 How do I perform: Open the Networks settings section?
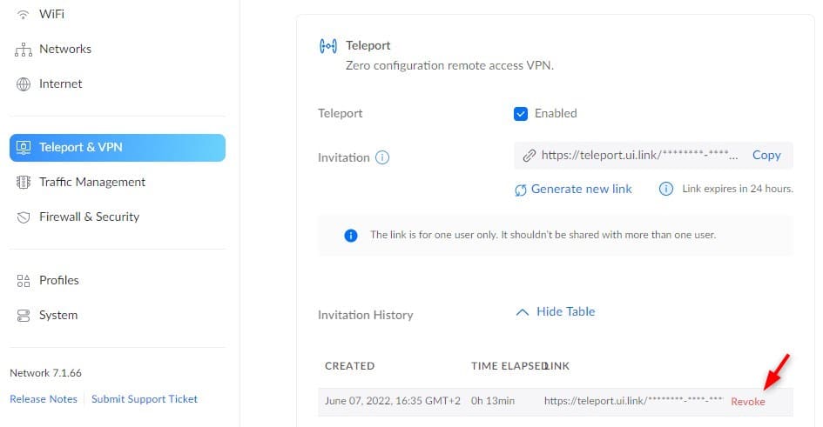[65, 49]
